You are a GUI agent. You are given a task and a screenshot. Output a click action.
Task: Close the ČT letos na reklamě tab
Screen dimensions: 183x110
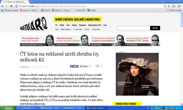(x=27, y=2)
